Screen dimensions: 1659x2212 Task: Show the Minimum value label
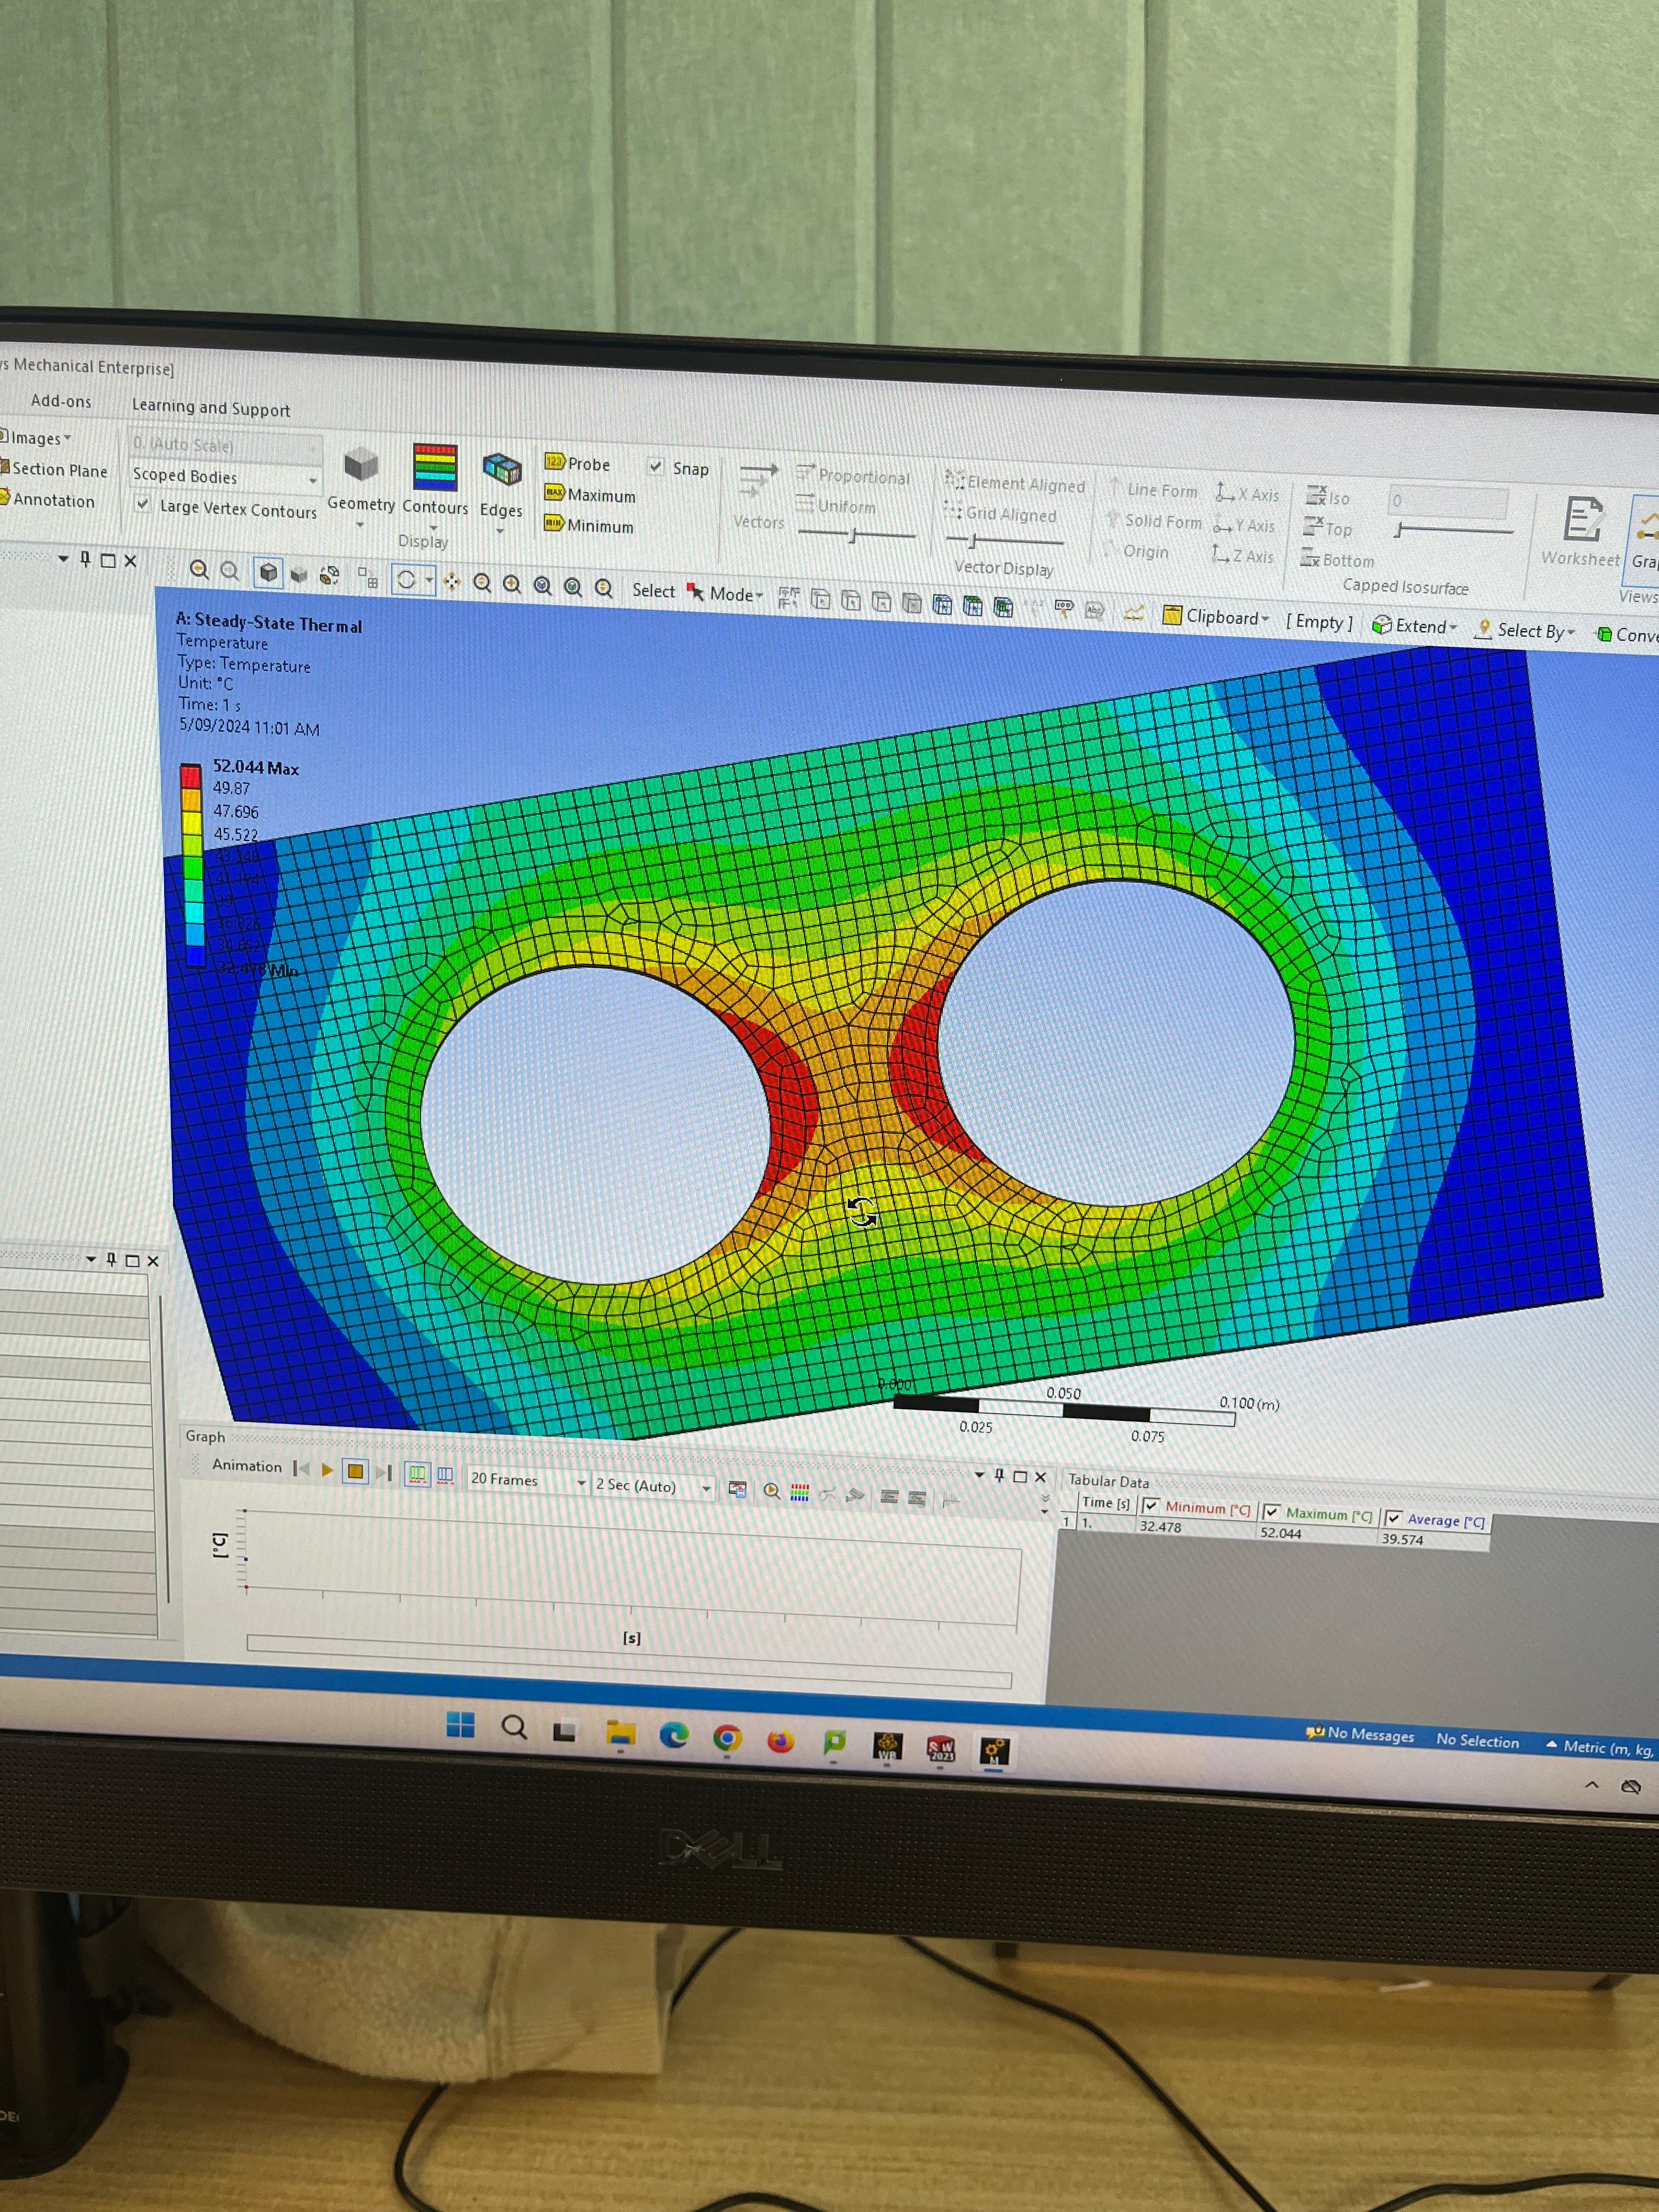589,525
